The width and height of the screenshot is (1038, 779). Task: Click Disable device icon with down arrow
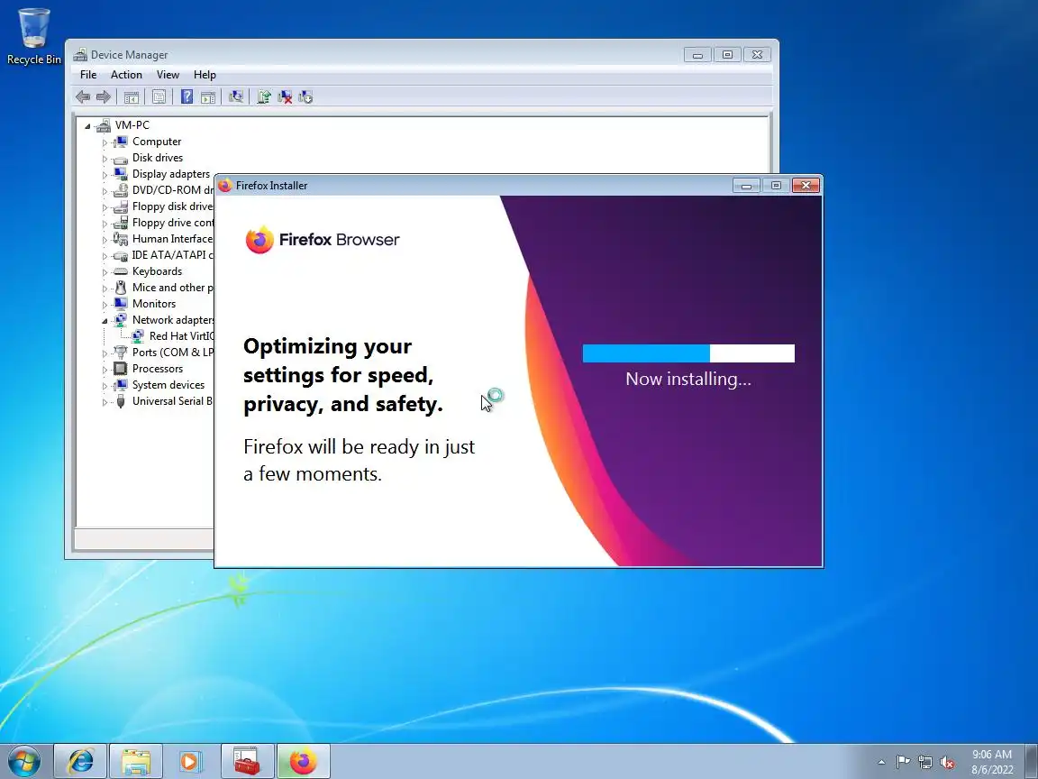coord(305,97)
